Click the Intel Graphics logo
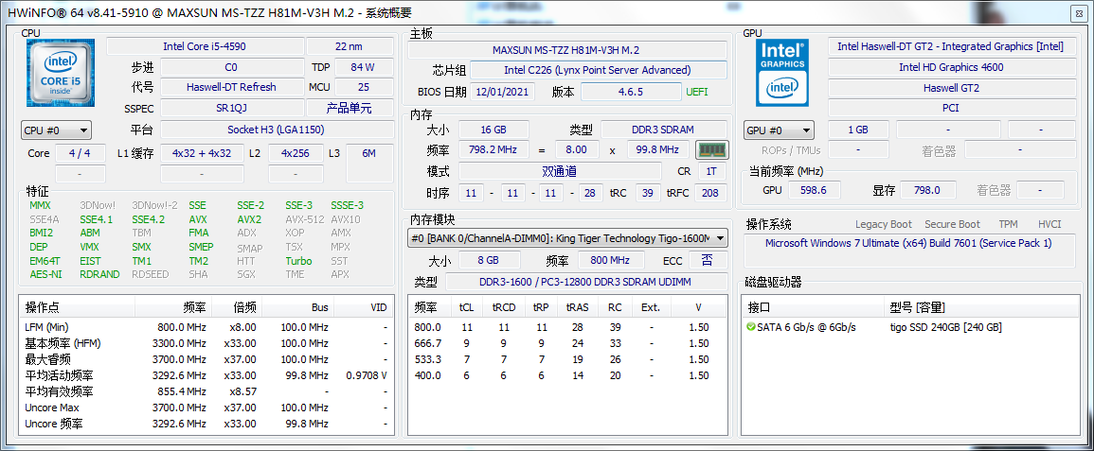 pyautogui.click(x=782, y=73)
